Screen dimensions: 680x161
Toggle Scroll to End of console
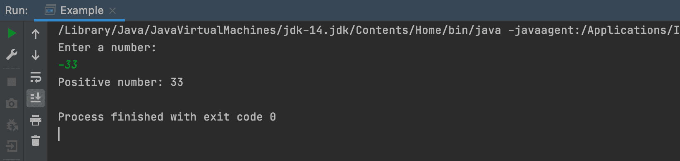(x=36, y=99)
